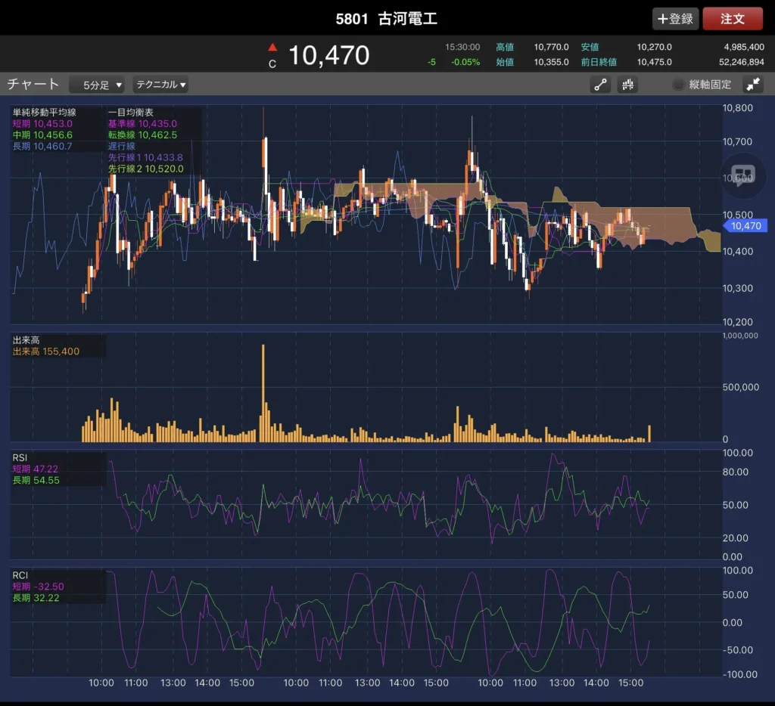
Task: Open the 5分足 timeframe dropdown
Action: [x=97, y=85]
